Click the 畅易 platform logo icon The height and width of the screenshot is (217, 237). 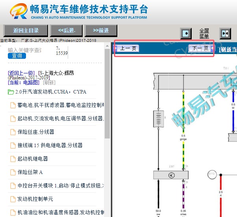pyautogui.click(x=19, y=11)
